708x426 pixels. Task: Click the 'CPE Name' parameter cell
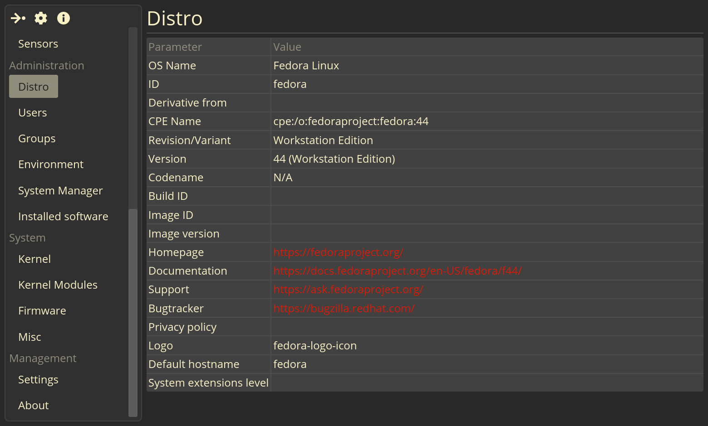tap(209, 121)
